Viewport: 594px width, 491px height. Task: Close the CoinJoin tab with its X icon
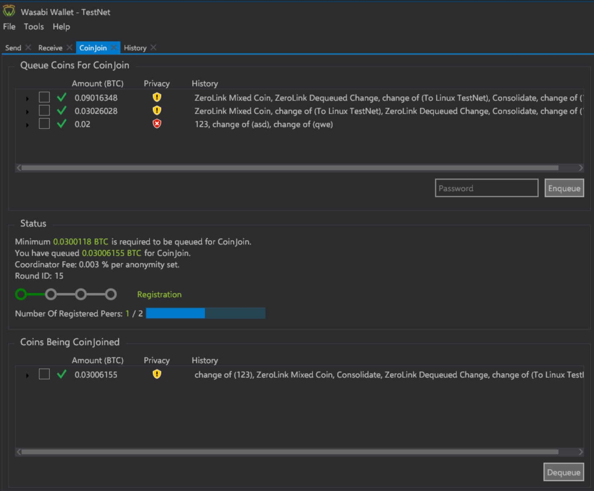pos(114,48)
